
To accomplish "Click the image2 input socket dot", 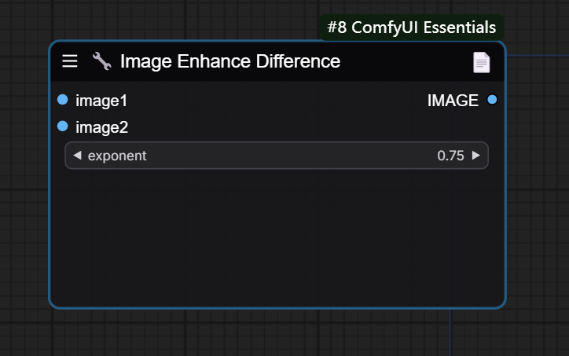I will (x=63, y=127).
